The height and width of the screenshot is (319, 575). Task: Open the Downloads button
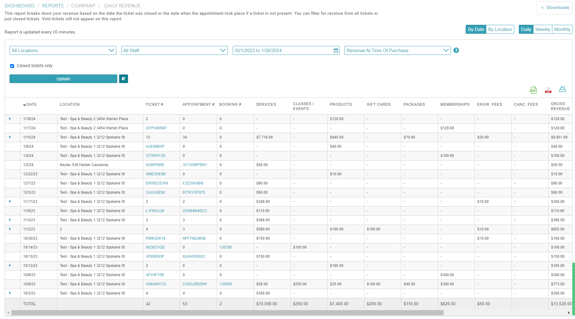555,8
